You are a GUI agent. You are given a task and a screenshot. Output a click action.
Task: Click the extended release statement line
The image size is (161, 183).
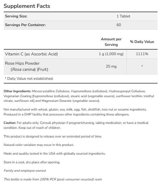[53, 136]
